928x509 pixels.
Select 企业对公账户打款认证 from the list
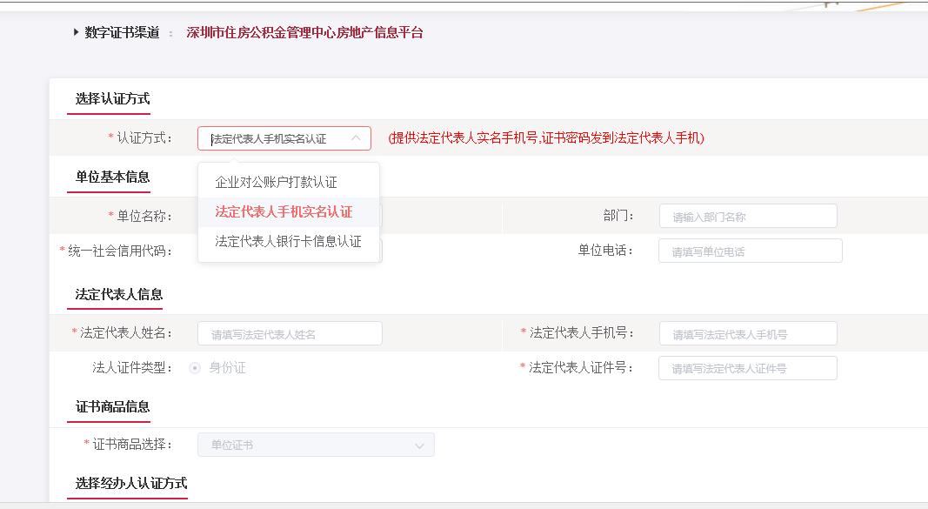click(276, 183)
